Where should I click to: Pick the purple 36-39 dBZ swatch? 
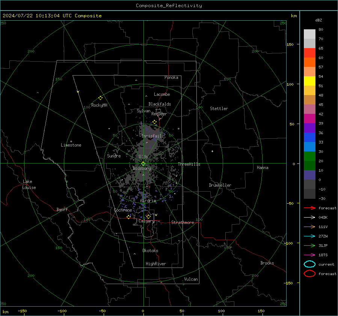click(309, 128)
